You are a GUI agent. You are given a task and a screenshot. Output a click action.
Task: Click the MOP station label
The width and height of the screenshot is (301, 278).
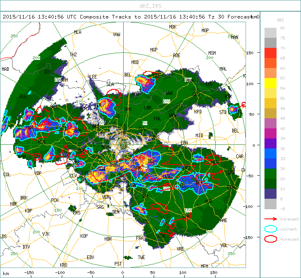205,31
